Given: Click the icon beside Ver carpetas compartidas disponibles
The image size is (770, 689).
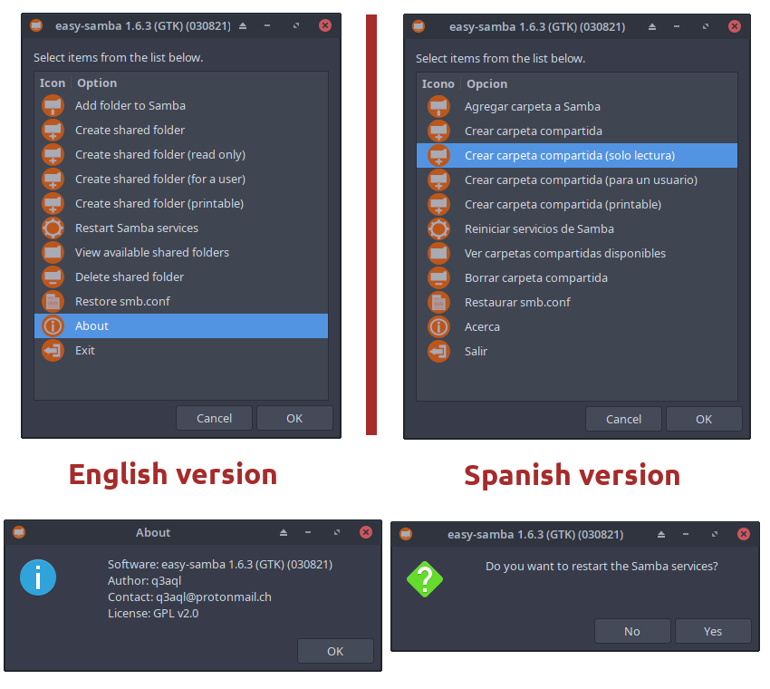Looking at the screenshot, I should (x=438, y=254).
